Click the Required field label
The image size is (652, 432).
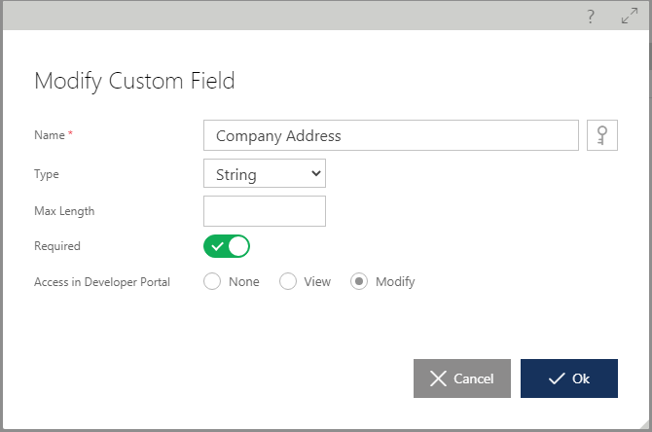pyautogui.click(x=57, y=246)
